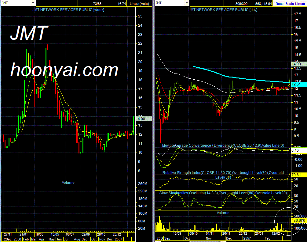Screen dimensions: 307x242
Task: Click the Slow Stochastics Oscillator indicator title
Action: [x=223, y=193]
